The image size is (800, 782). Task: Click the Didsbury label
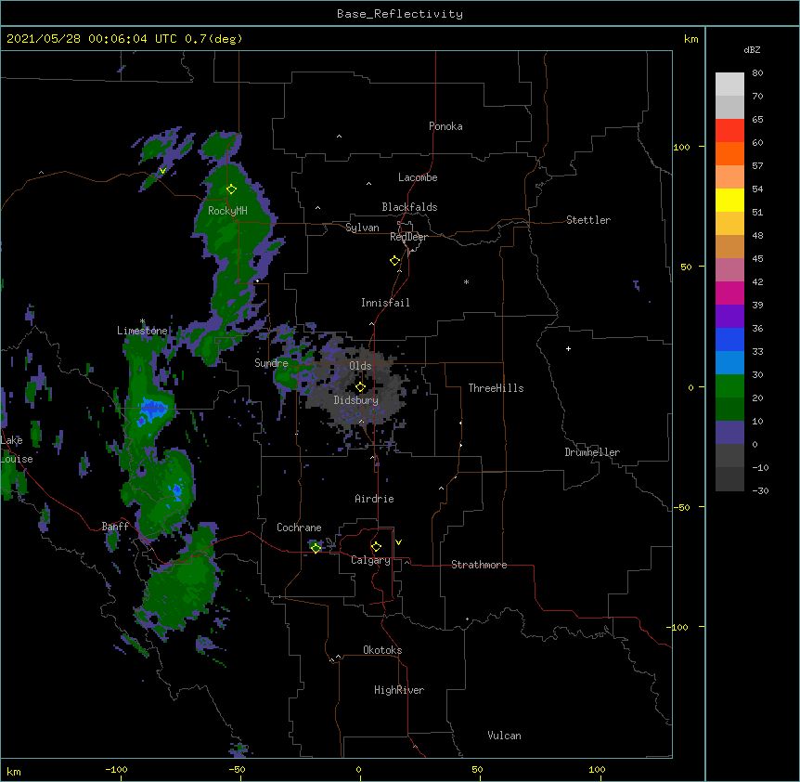point(356,400)
